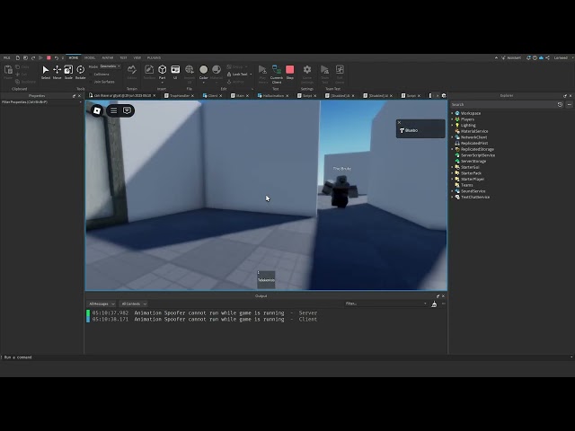The height and width of the screenshot is (431, 575).
Task: Click the Import 3D icon
Action: coord(190,72)
